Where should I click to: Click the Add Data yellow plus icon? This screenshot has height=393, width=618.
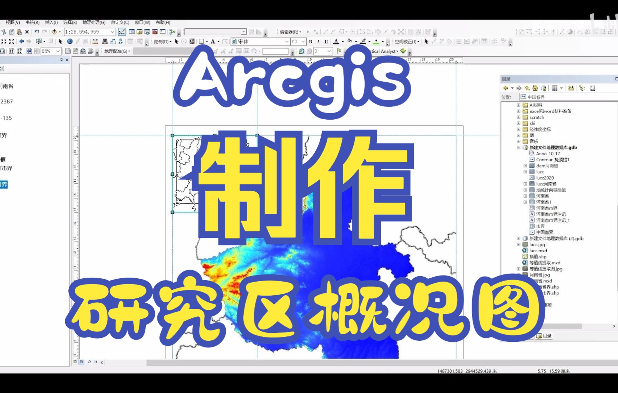[x=54, y=32]
